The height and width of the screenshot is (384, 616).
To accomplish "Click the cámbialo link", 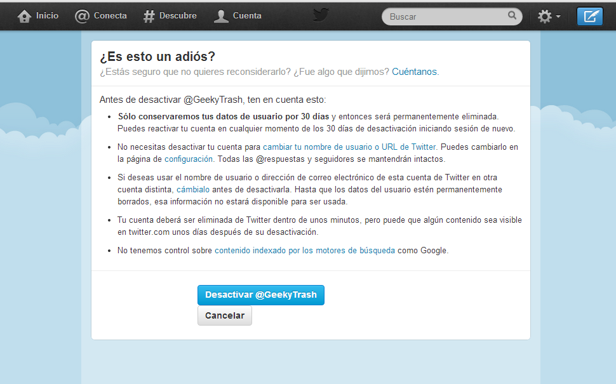I will click(x=193, y=190).
